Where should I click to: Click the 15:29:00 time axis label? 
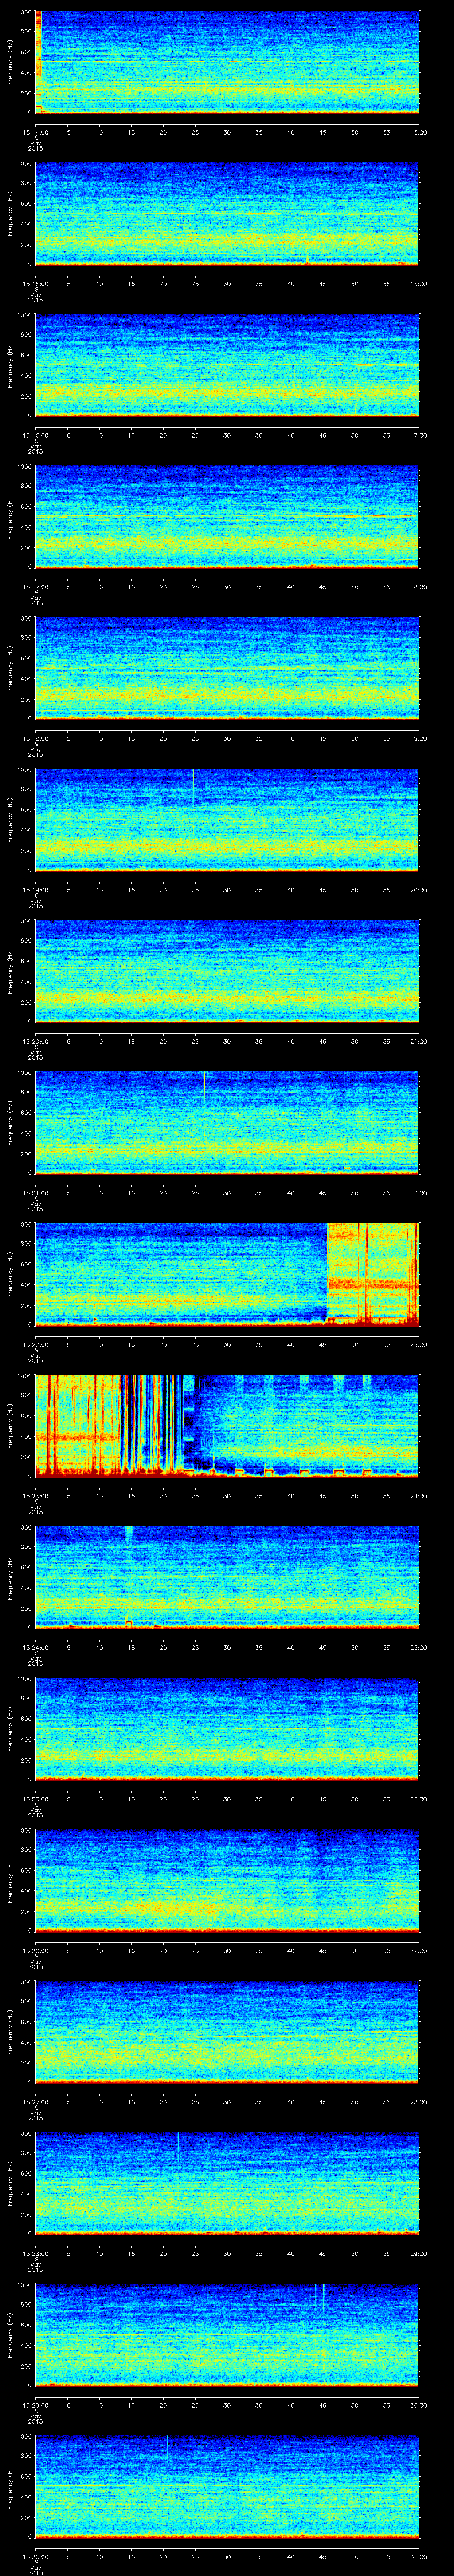[x=35, y=2405]
